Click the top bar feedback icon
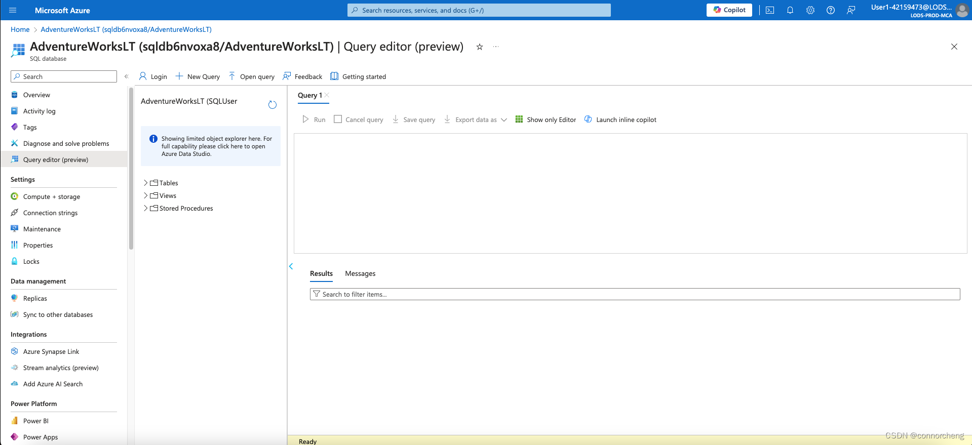 point(851,10)
